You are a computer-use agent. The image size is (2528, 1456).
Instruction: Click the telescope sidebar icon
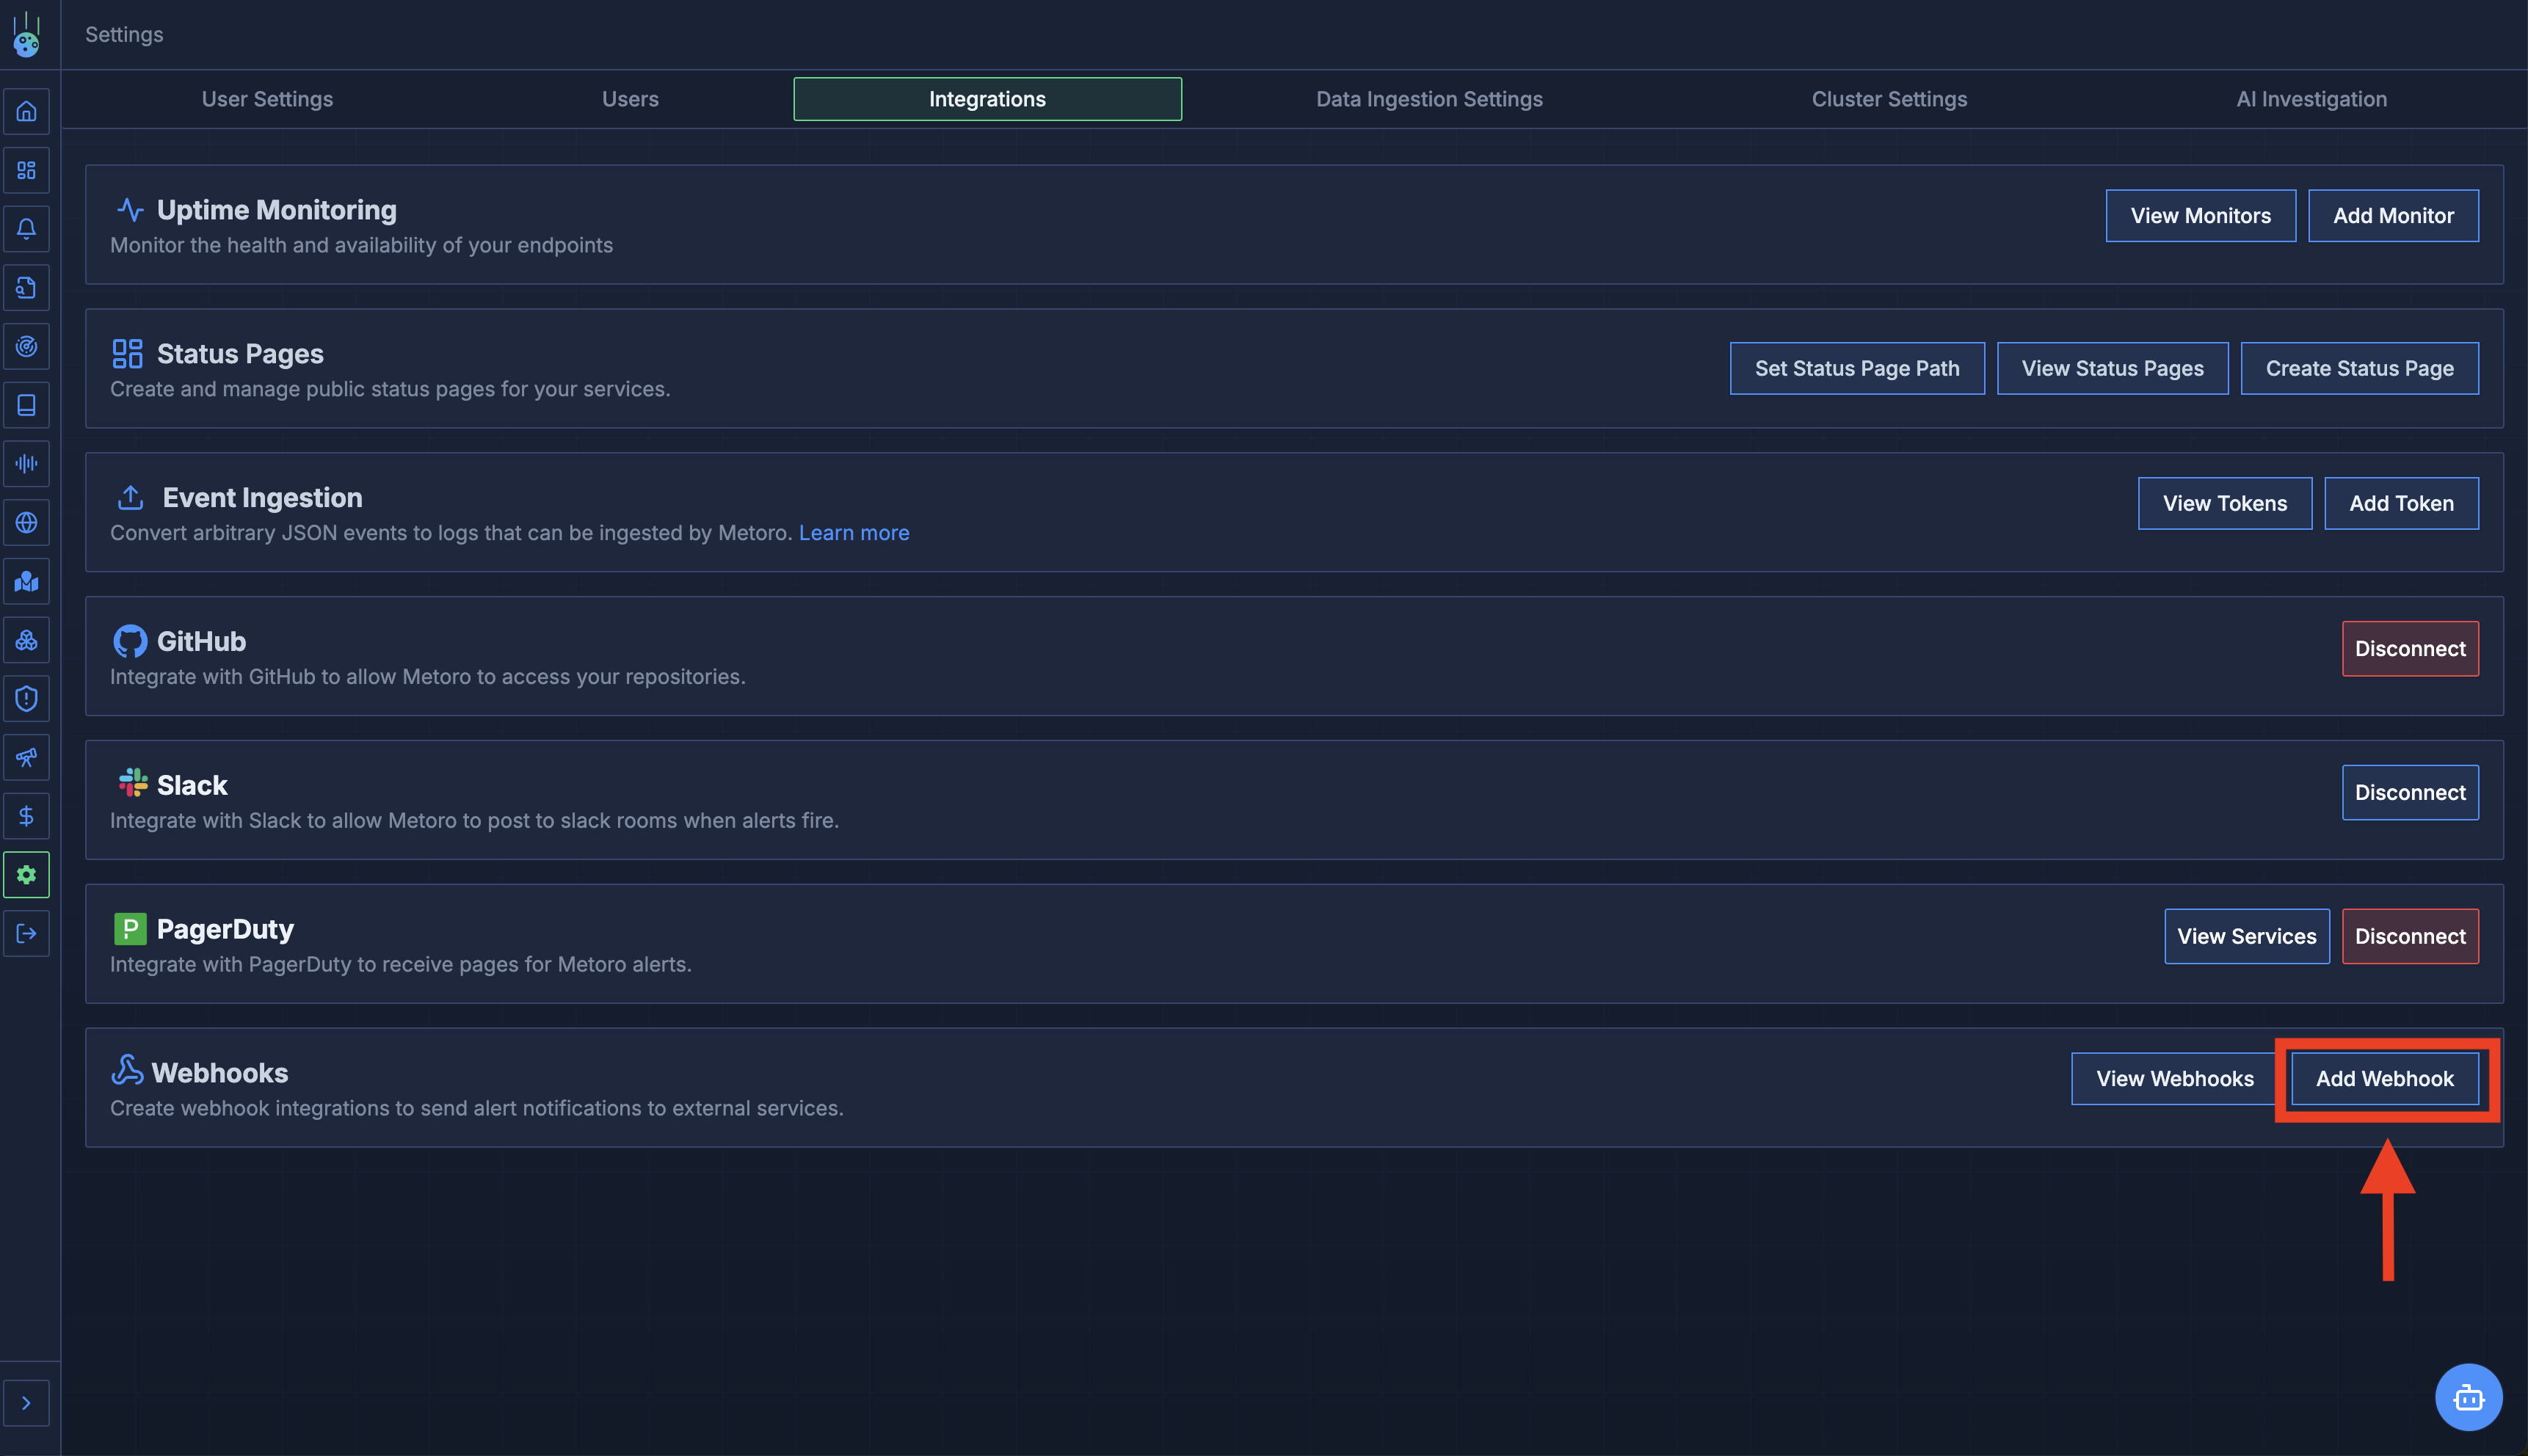(x=27, y=757)
